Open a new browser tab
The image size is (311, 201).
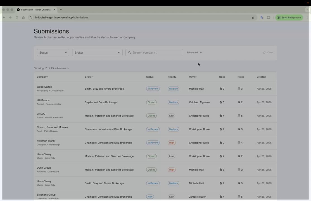(61, 10)
